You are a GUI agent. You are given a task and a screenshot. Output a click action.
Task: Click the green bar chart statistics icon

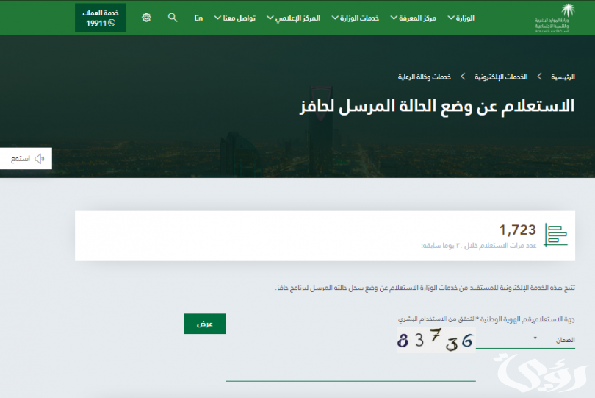click(555, 235)
